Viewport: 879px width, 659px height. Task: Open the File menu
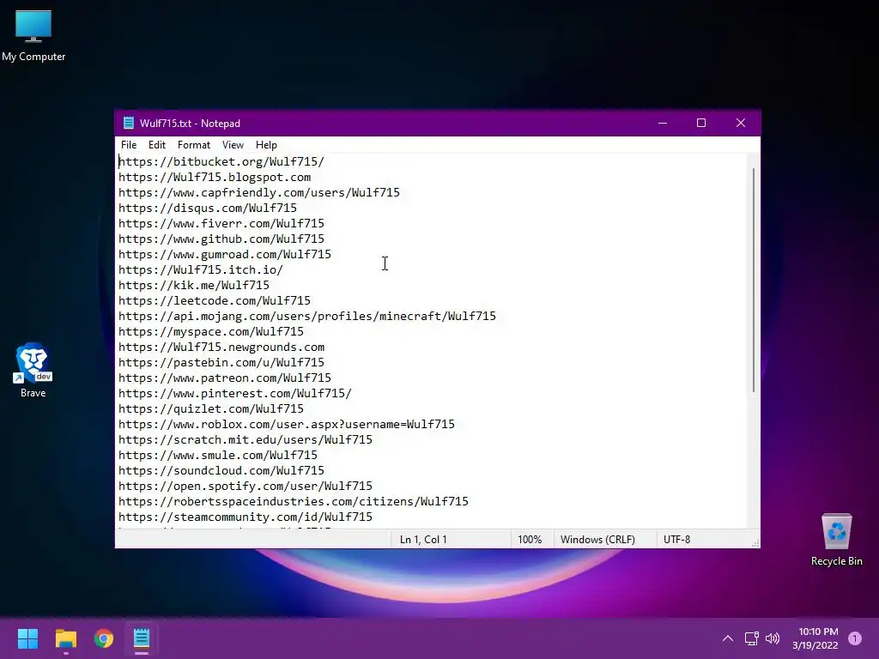tap(129, 144)
